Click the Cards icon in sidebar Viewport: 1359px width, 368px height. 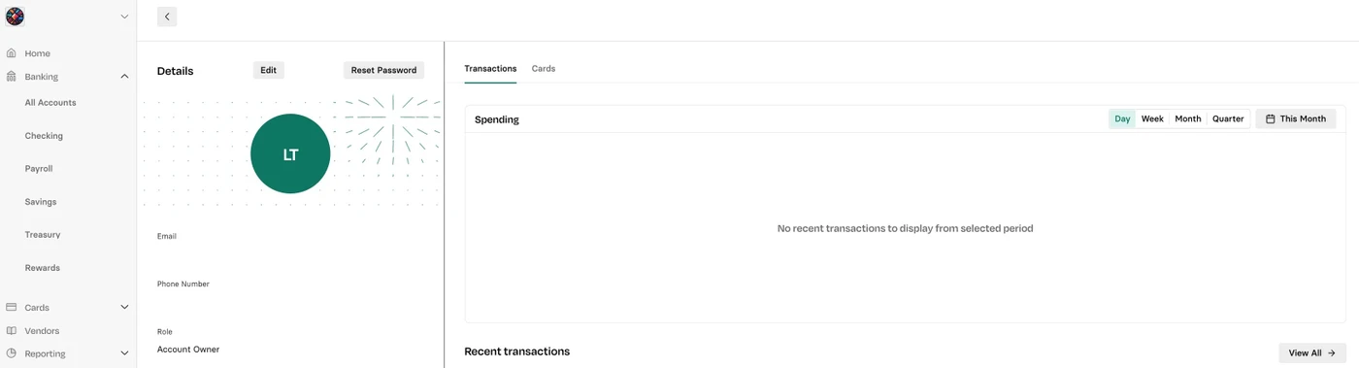tap(12, 307)
